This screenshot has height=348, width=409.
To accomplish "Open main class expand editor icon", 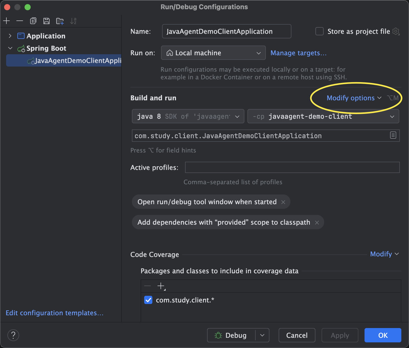I will tap(393, 135).
